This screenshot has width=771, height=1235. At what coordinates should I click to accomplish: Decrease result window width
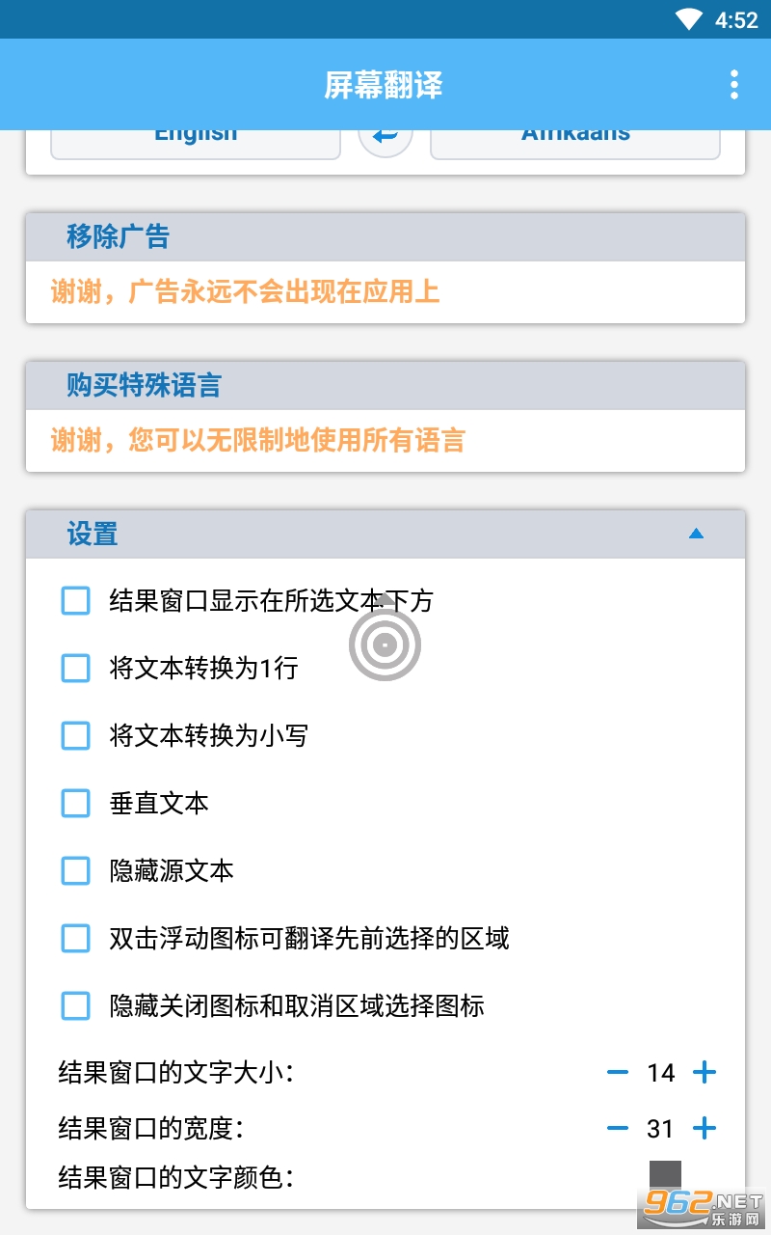[618, 1128]
